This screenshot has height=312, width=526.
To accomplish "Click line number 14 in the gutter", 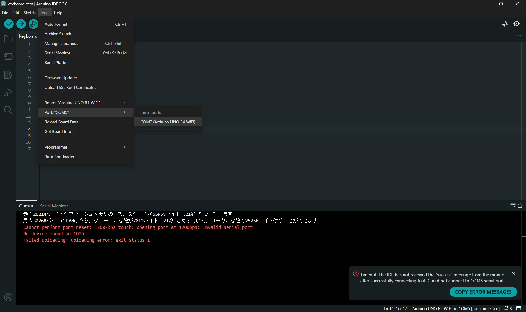I will (x=28, y=129).
